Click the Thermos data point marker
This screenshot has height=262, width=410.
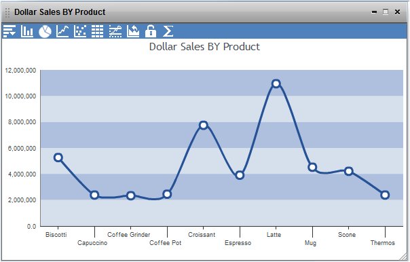[385, 195]
